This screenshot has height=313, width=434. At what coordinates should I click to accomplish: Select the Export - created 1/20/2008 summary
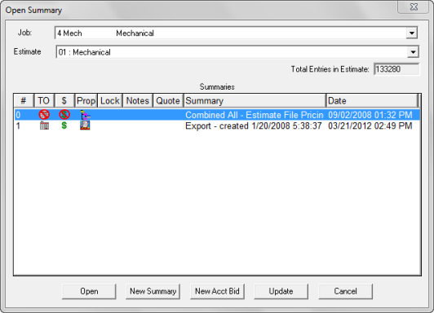click(254, 126)
